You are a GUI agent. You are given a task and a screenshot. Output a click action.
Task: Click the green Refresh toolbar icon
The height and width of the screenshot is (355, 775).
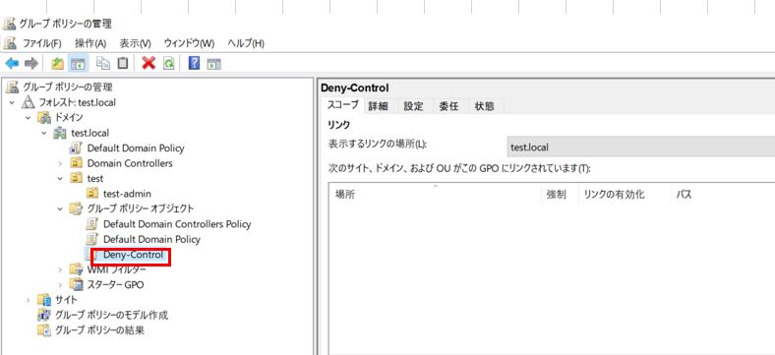pos(168,63)
